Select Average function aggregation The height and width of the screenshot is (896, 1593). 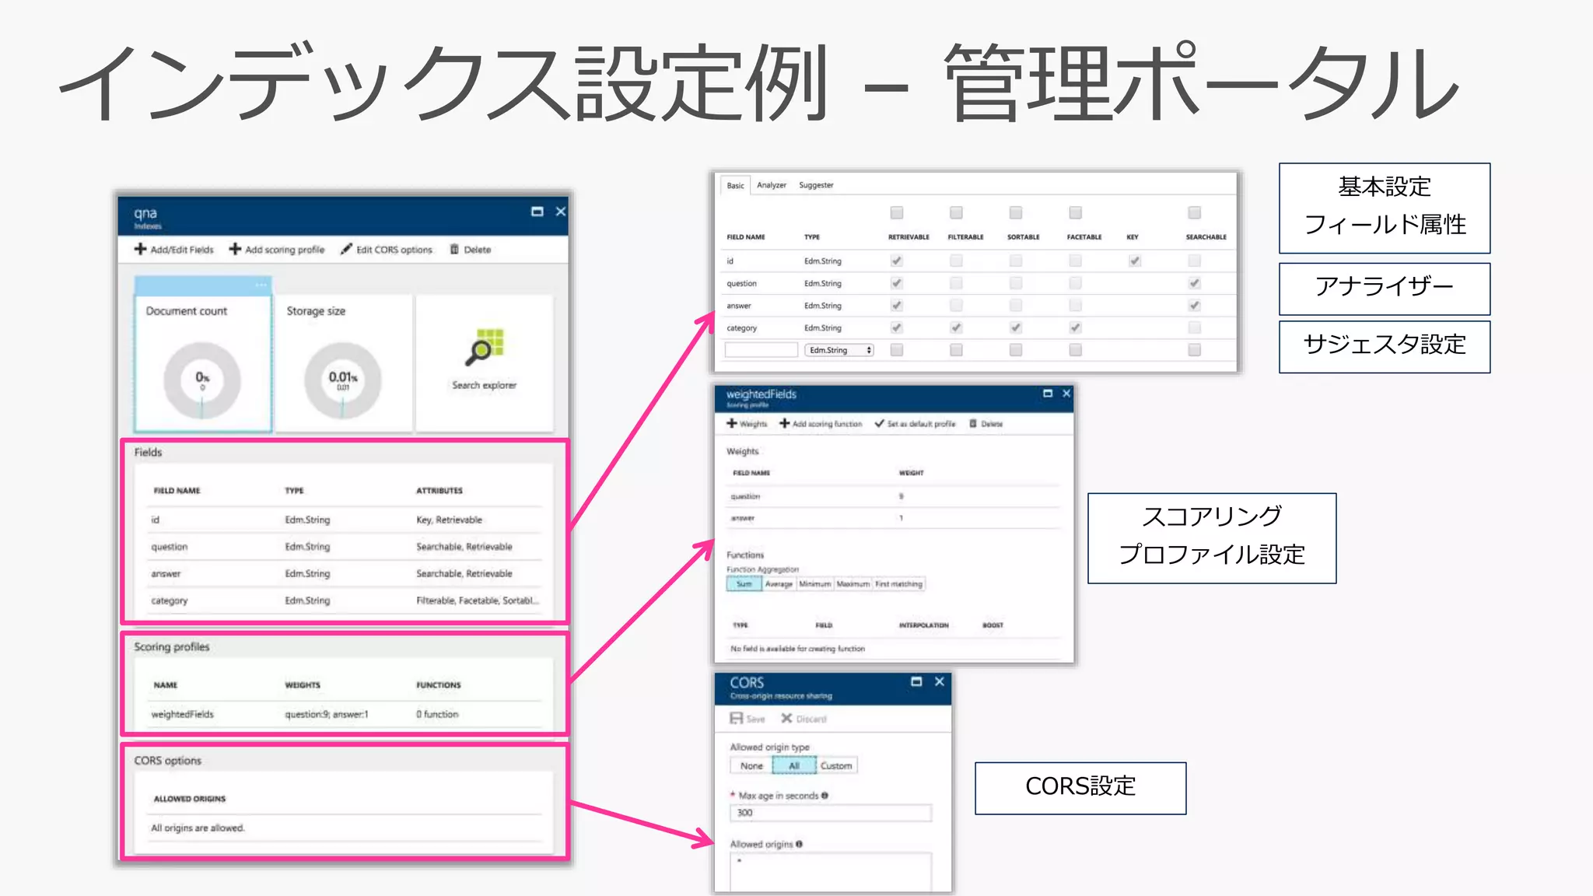pos(779,584)
